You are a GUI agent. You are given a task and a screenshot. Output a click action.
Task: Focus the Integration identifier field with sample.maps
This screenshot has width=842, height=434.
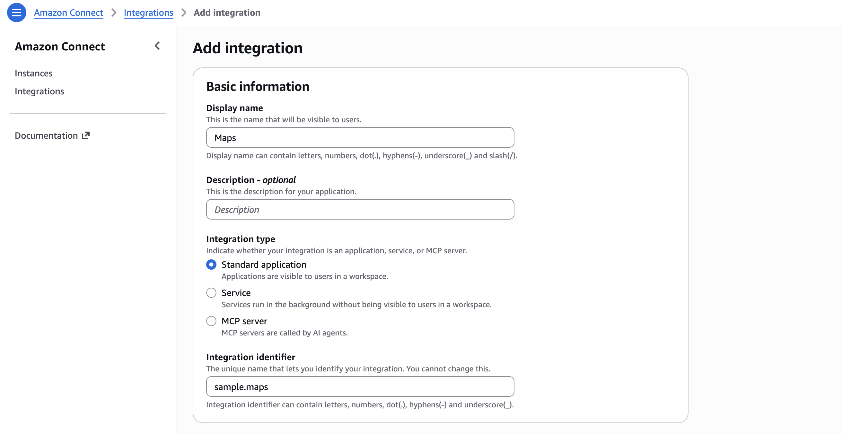tap(360, 386)
